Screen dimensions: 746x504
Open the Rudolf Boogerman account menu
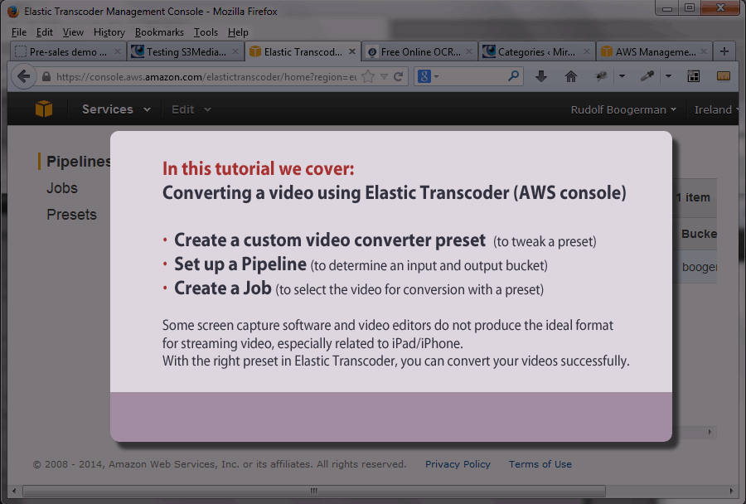(623, 109)
